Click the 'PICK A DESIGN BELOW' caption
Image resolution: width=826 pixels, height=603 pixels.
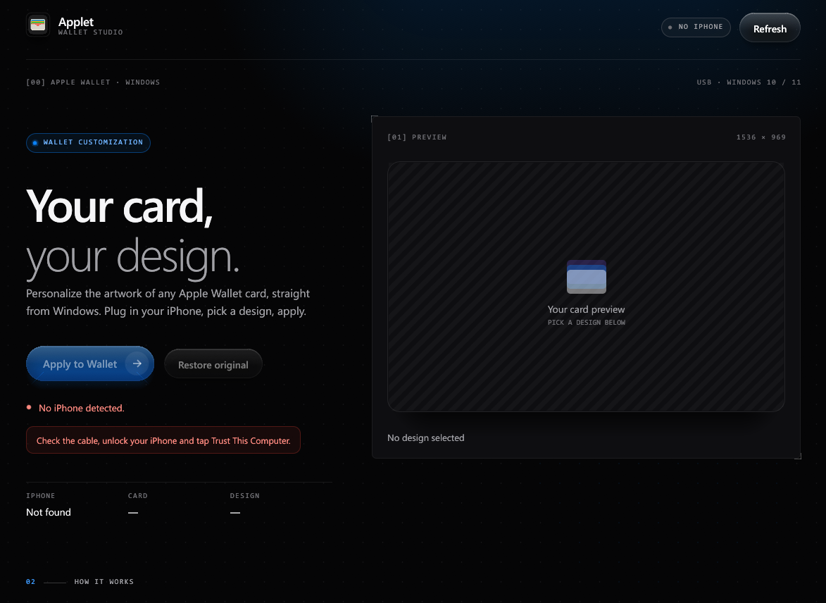pyautogui.click(x=587, y=322)
